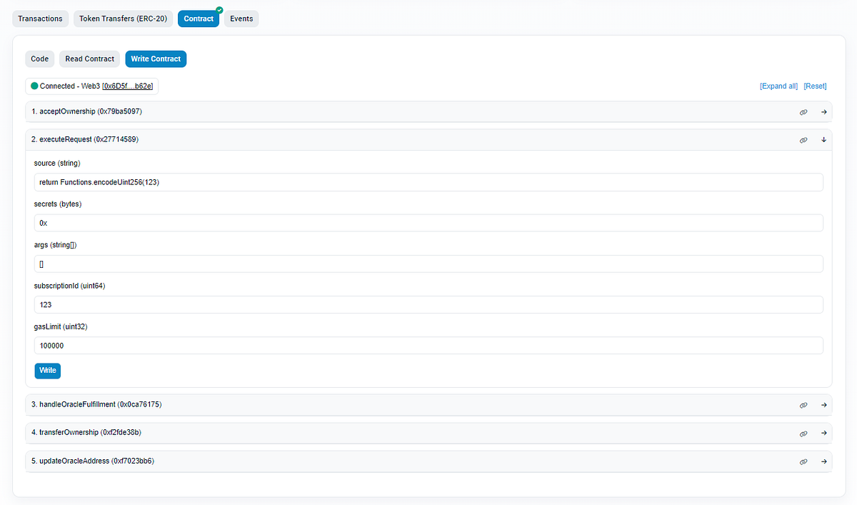
Task: Switch to the Transactions tab
Action: [40, 19]
